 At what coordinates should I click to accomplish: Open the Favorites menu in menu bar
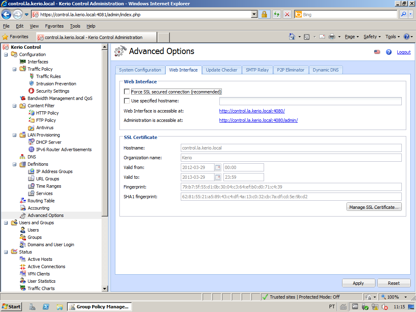(x=54, y=26)
